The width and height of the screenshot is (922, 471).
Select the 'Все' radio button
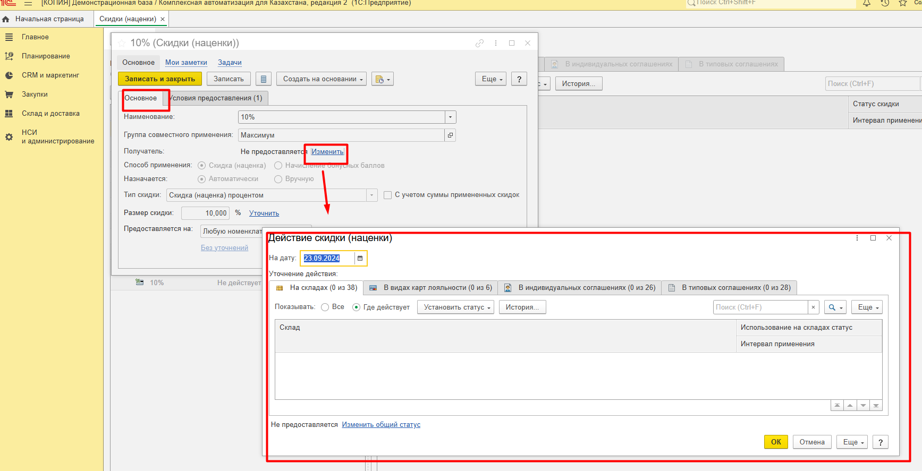pyautogui.click(x=325, y=307)
